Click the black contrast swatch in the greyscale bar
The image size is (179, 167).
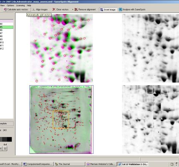pos(10,139)
